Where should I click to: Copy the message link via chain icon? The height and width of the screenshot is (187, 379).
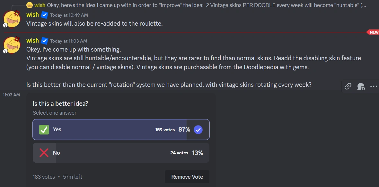pyautogui.click(x=348, y=86)
